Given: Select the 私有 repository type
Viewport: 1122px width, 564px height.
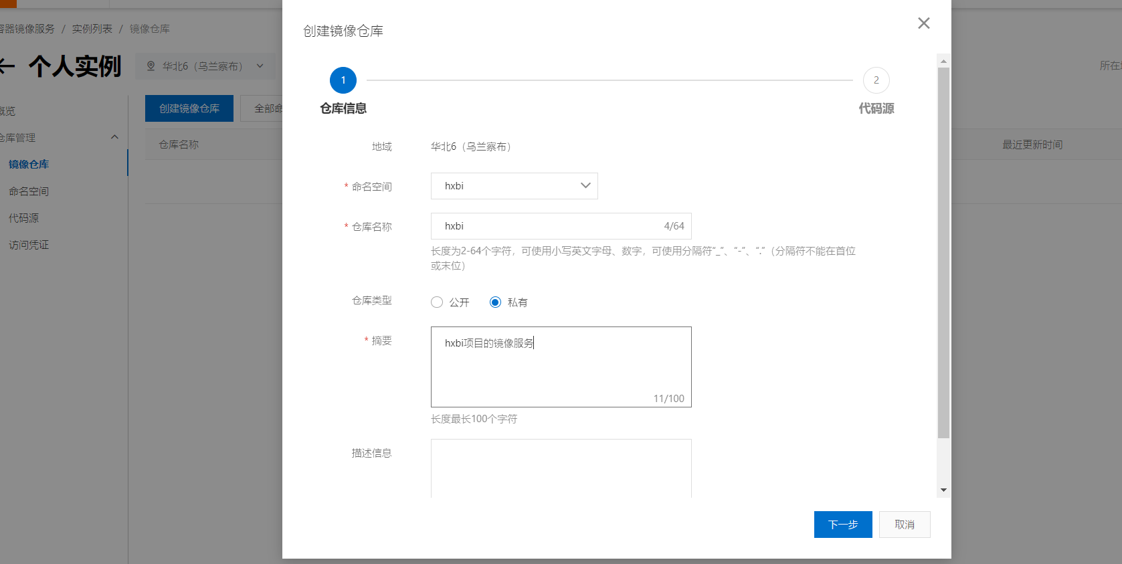Looking at the screenshot, I should click(x=495, y=302).
